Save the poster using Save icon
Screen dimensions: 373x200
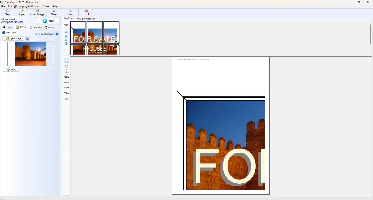(x=53, y=12)
